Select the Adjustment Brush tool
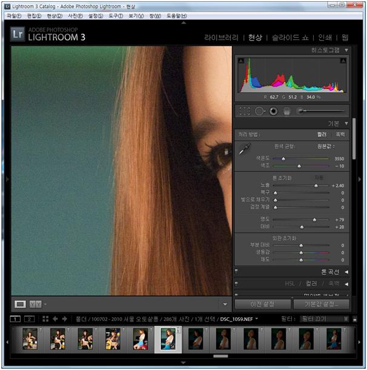The width and height of the screenshot is (367, 370). (320, 110)
